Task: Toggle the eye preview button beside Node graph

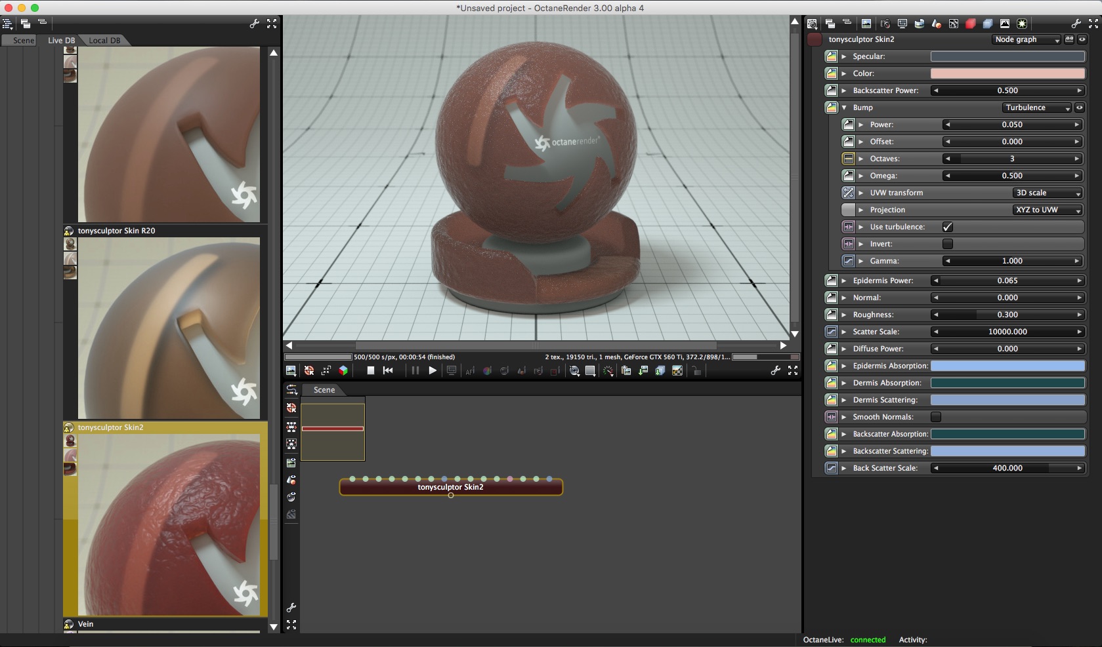Action: coord(1082,39)
